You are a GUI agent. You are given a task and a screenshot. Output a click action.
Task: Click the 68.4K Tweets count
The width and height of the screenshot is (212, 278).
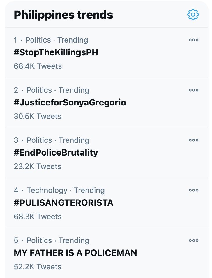click(x=38, y=66)
